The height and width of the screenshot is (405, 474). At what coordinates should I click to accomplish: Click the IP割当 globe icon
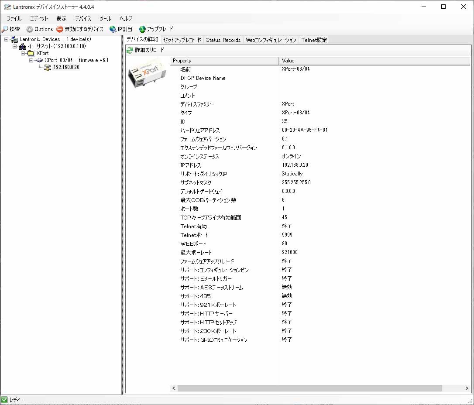[x=113, y=29]
